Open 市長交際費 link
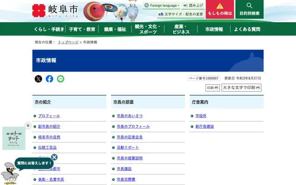 pos(126,179)
